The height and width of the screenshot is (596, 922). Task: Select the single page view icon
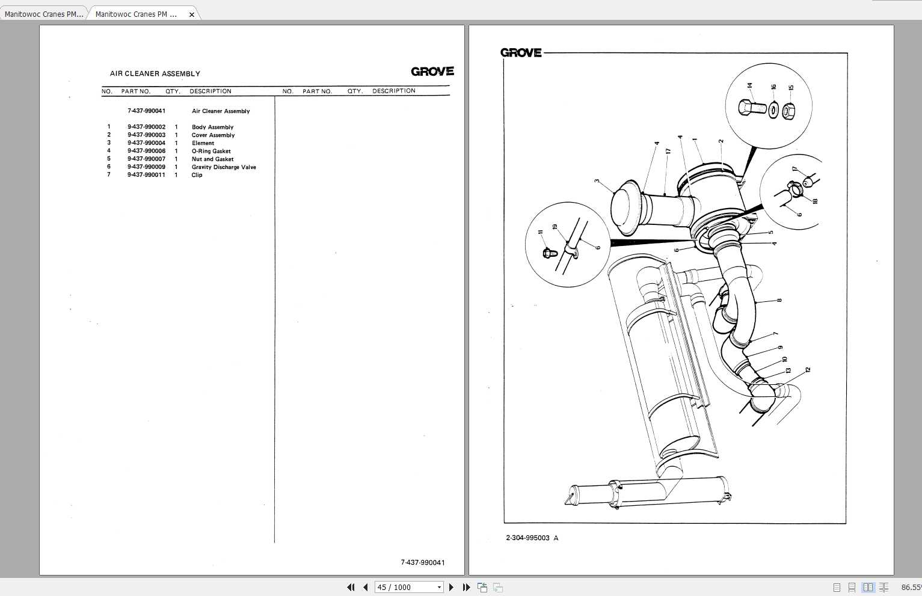pyautogui.click(x=837, y=587)
